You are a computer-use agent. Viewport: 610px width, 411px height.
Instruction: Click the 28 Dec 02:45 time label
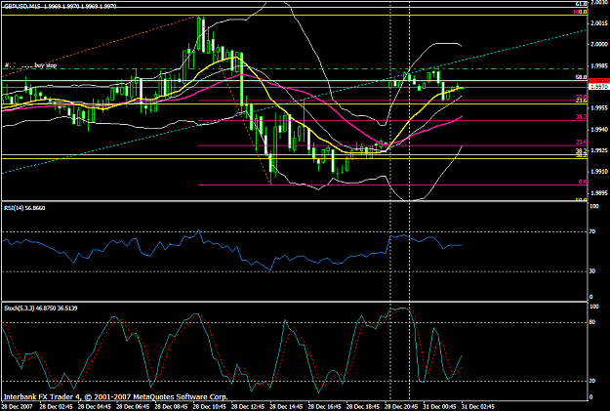[57, 407]
